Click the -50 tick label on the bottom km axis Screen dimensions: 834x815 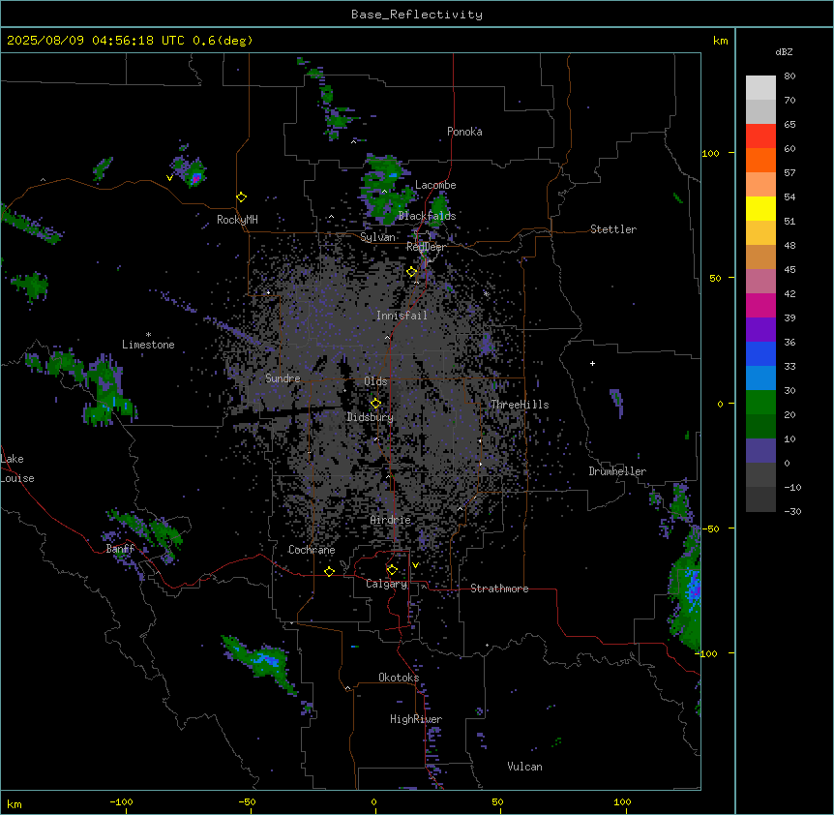(x=248, y=801)
